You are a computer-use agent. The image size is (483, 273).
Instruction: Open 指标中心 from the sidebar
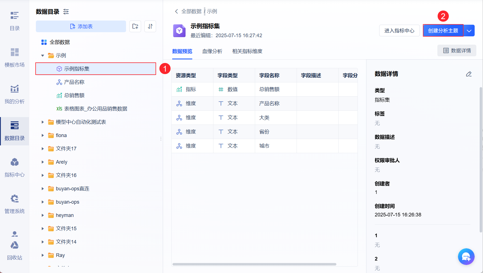[x=14, y=167]
